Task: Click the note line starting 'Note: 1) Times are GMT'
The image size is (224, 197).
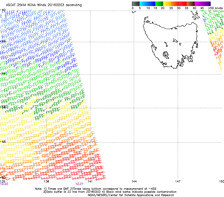Action: click(x=96, y=189)
